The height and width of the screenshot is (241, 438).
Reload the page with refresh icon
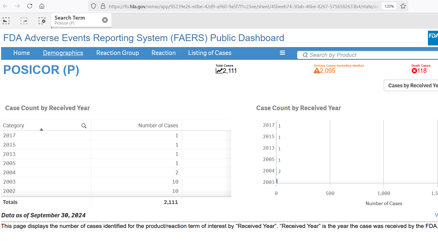[30, 6]
